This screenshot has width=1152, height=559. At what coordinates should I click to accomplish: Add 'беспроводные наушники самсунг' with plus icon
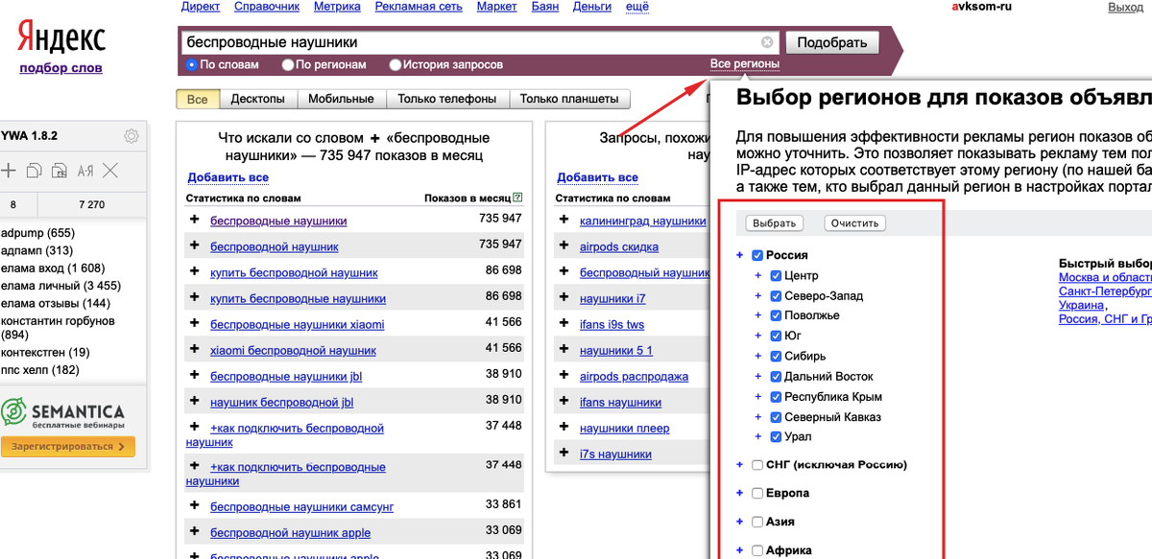(195, 505)
